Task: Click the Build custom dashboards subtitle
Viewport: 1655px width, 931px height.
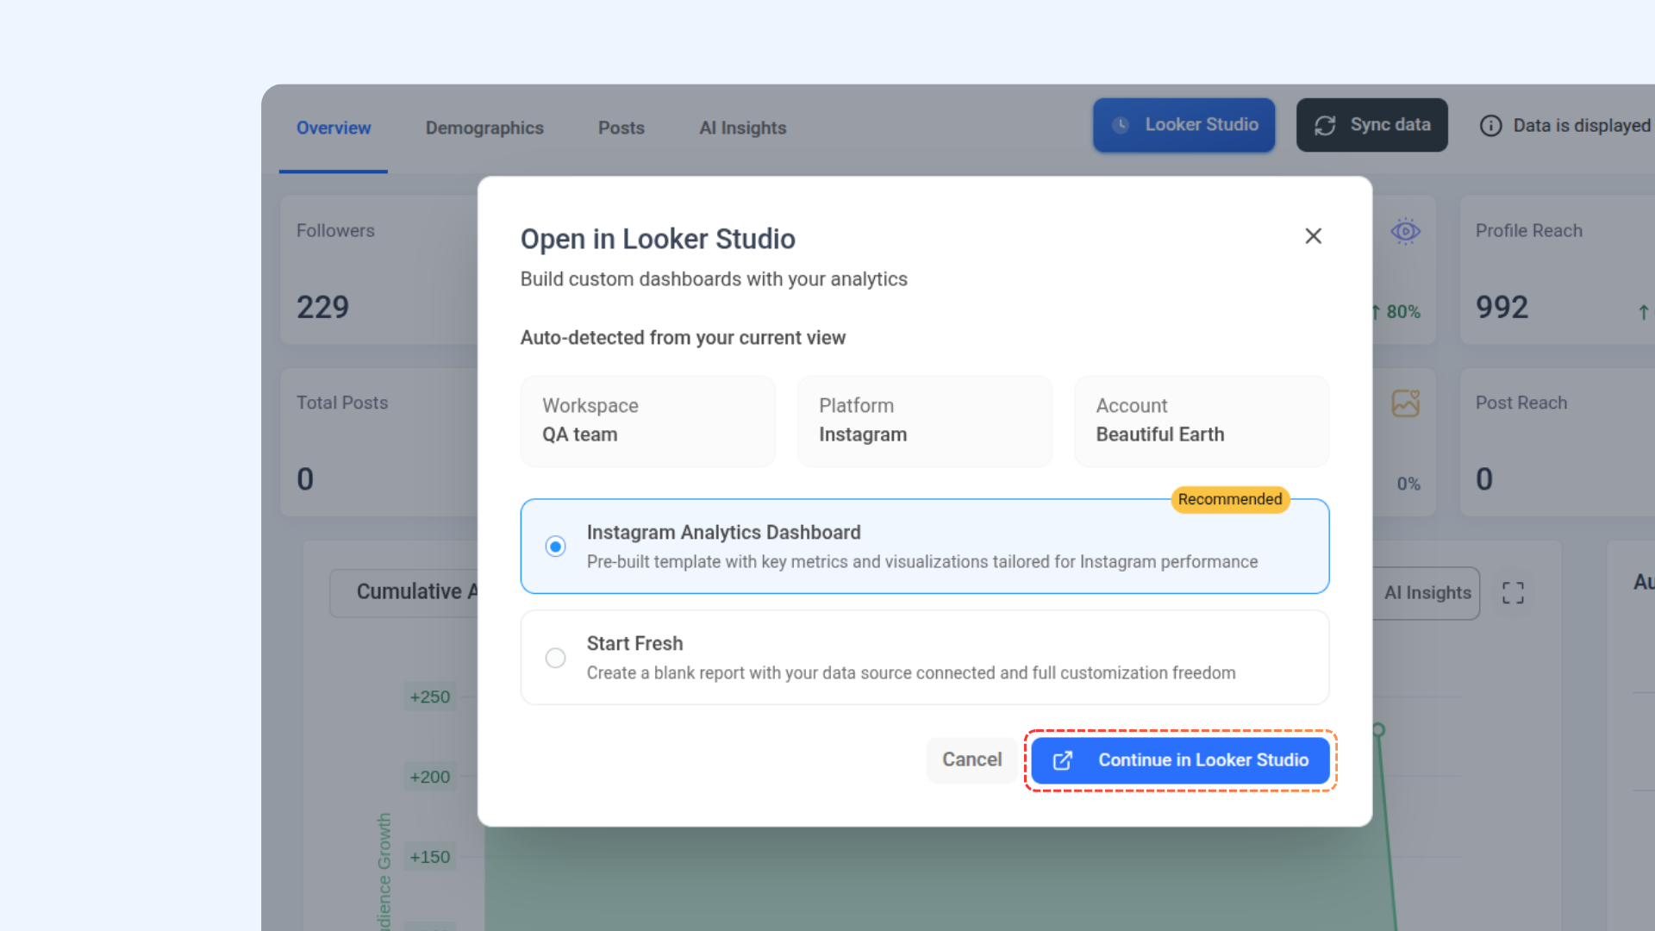Action: click(714, 279)
